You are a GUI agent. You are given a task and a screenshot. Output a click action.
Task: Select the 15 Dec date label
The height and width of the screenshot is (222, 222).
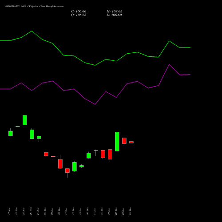[x=80, y=211]
